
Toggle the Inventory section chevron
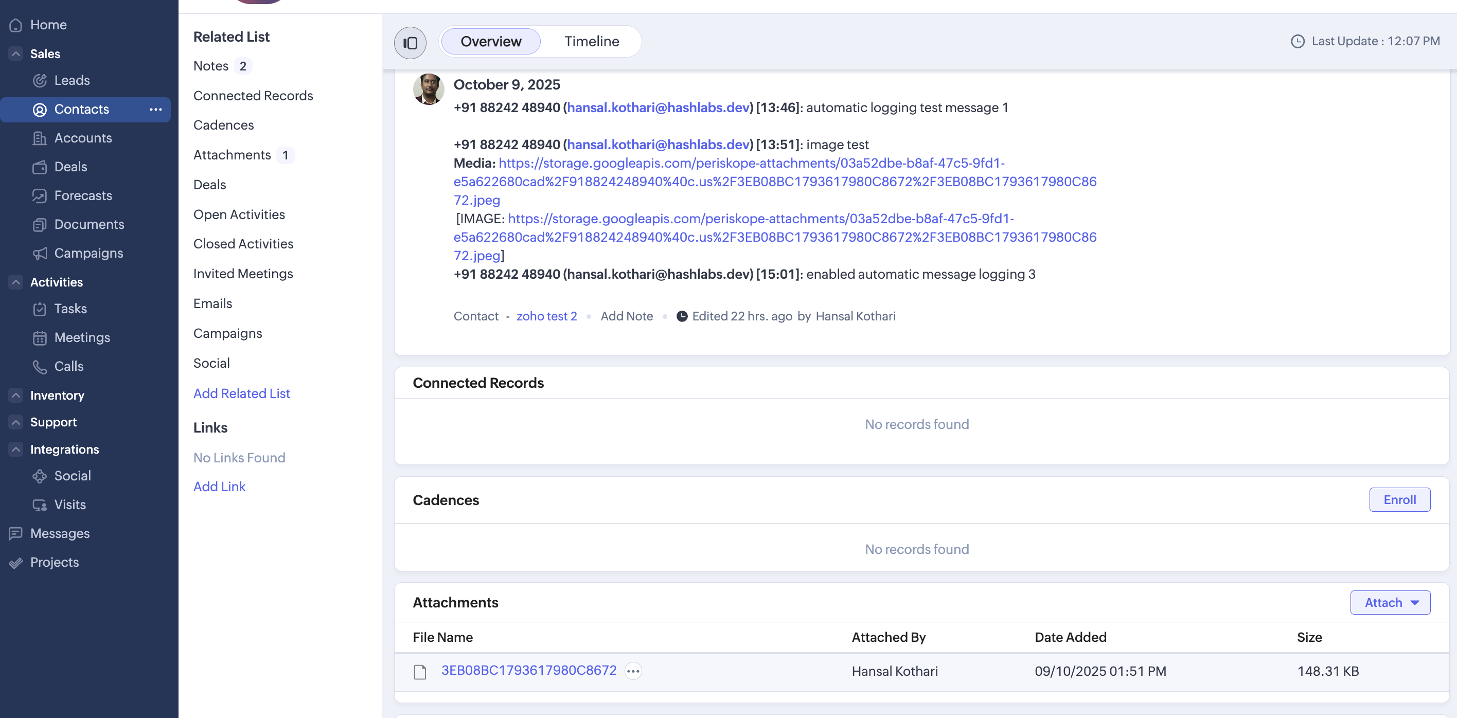tap(16, 395)
